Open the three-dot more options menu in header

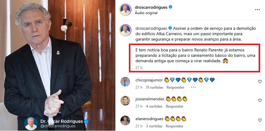257,10
